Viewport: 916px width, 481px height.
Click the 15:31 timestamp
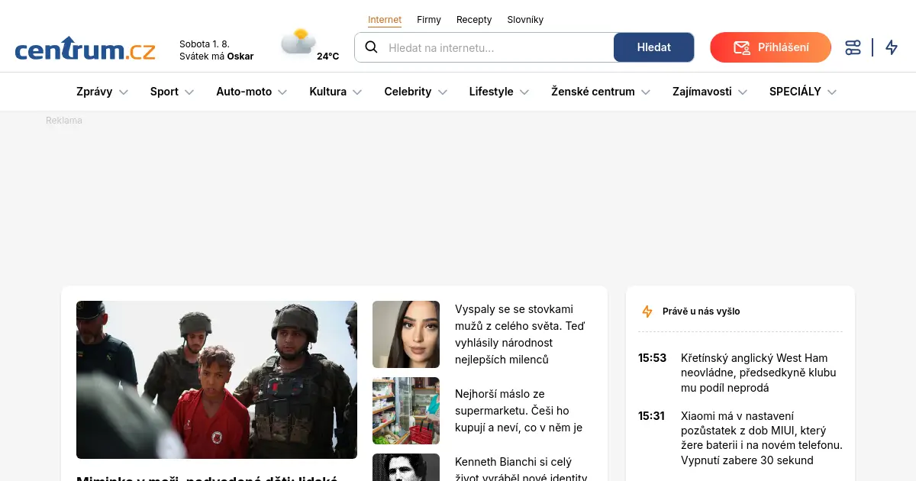(x=652, y=416)
